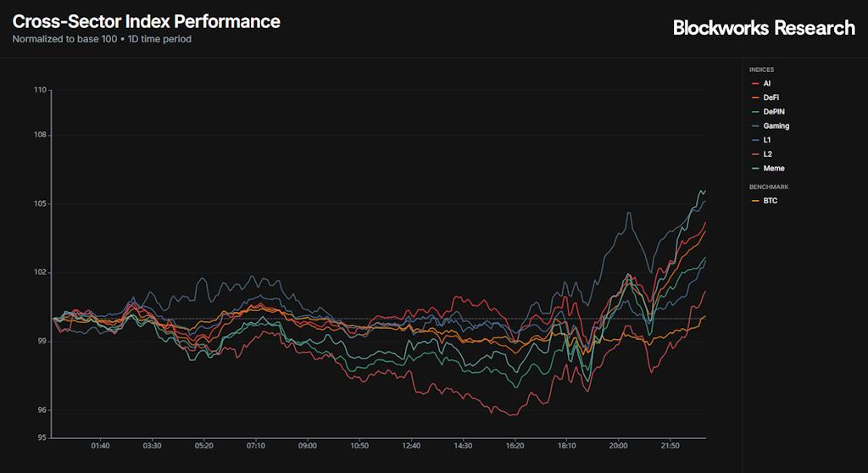Toggle the BTC benchmark line

[x=770, y=201]
